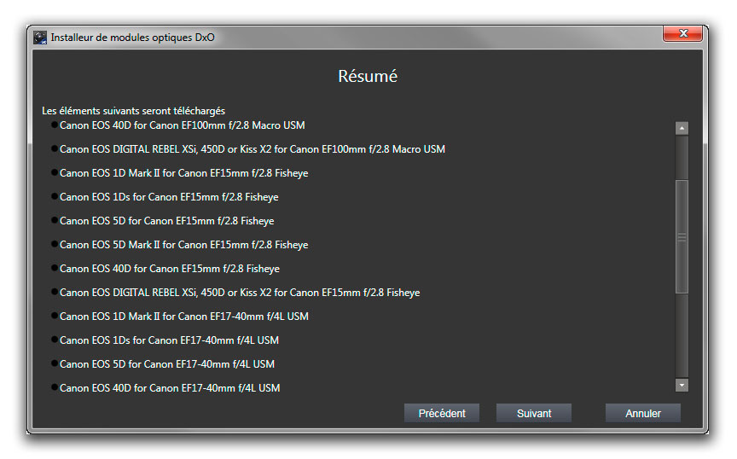Proceed with the Suivant button
The width and height of the screenshot is (737, 459).
click(533, 413)
